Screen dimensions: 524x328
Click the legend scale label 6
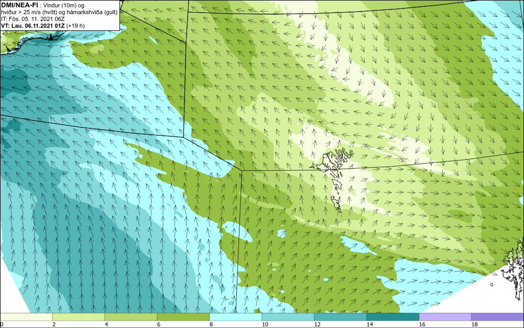pos(158,324)
